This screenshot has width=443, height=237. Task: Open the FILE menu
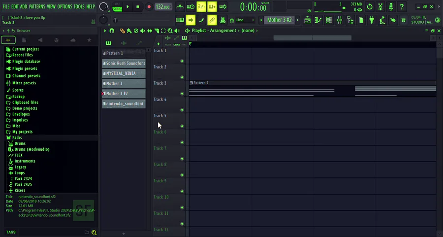tap(6, 6)
